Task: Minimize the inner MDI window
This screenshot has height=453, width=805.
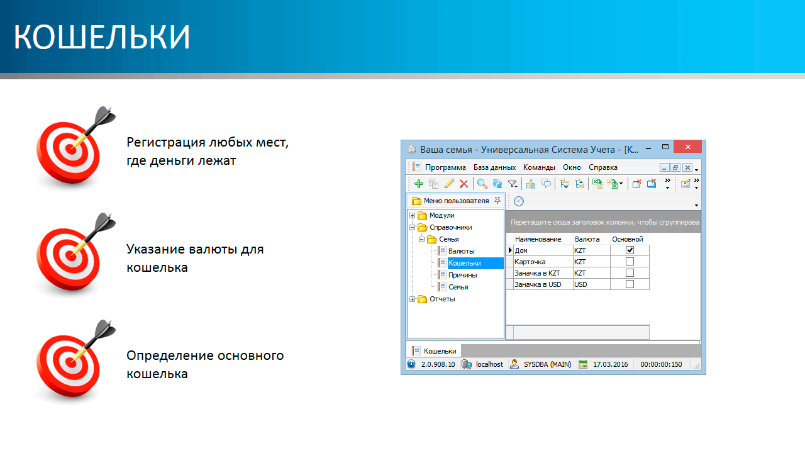Action: click(665, 167)
